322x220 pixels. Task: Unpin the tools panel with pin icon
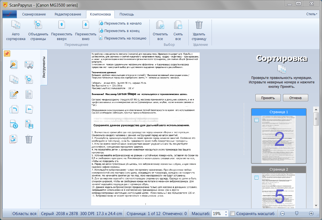tap(7, 54)
